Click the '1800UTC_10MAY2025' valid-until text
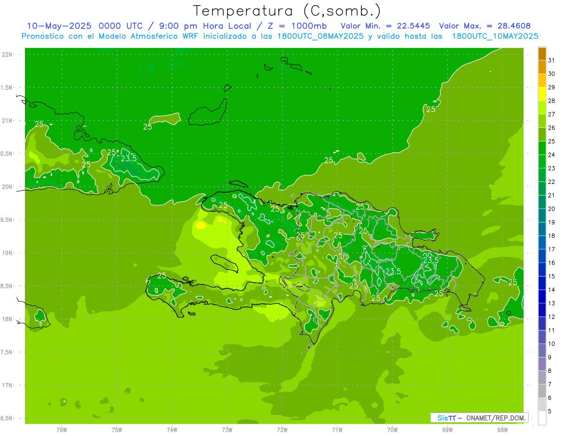 pos(495,36)
